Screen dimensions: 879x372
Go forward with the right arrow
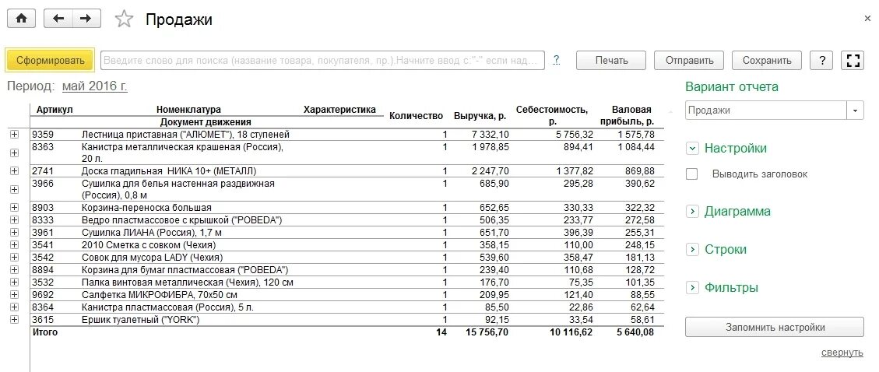pos(86,19)
